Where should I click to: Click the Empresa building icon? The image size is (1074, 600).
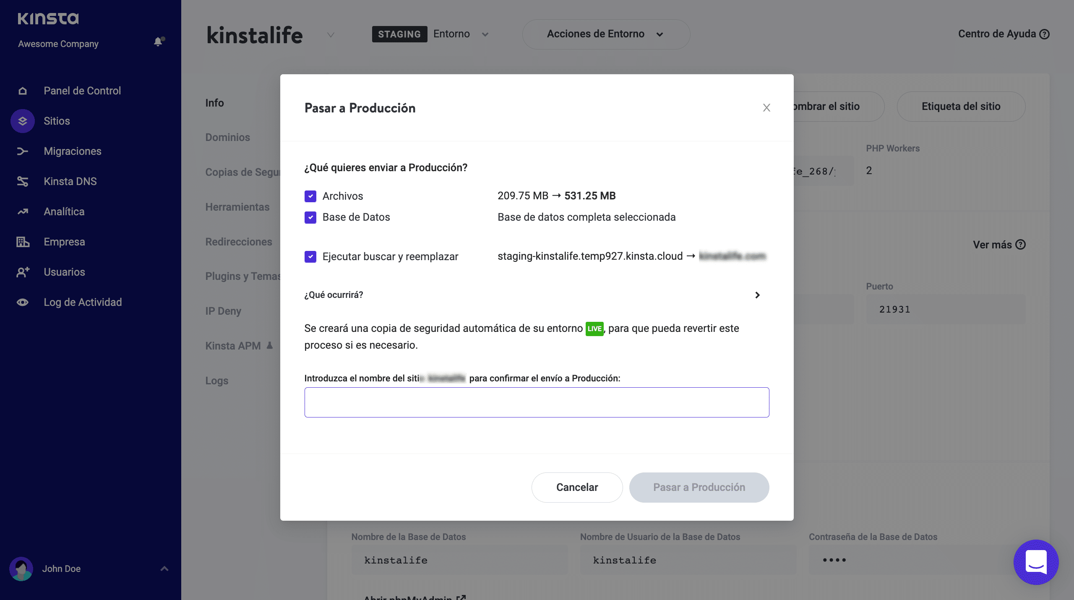tap(23, 242)
